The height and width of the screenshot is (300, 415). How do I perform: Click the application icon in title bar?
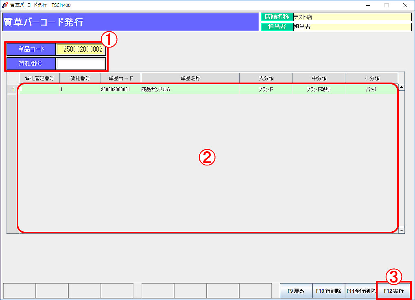coord(5,5)
